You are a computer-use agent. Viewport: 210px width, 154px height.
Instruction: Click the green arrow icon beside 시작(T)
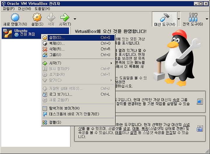(x=45, y=63)
